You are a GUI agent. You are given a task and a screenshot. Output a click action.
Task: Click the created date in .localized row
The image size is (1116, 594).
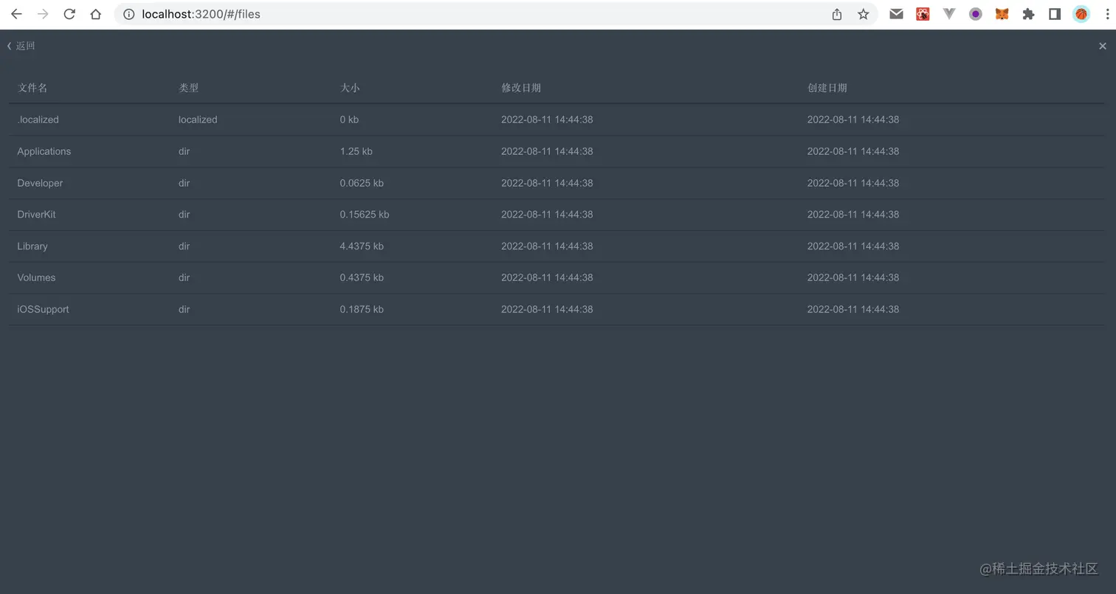(853, 120)
